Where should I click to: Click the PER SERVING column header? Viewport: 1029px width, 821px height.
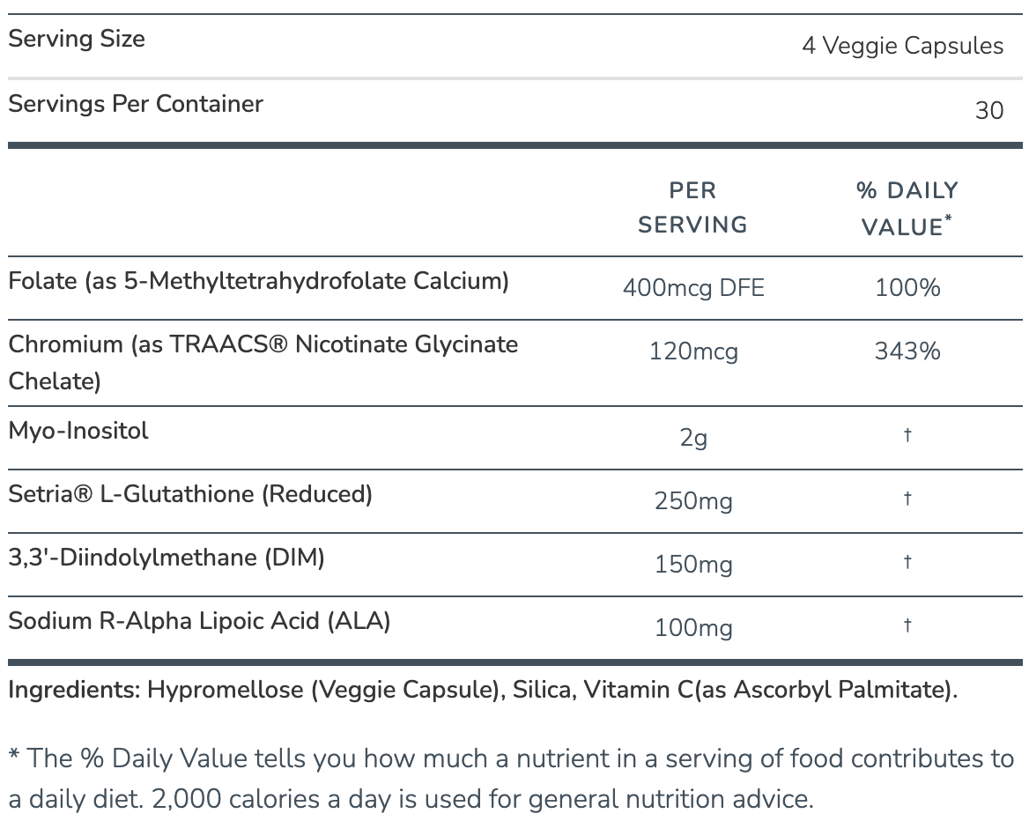[692, 208]
